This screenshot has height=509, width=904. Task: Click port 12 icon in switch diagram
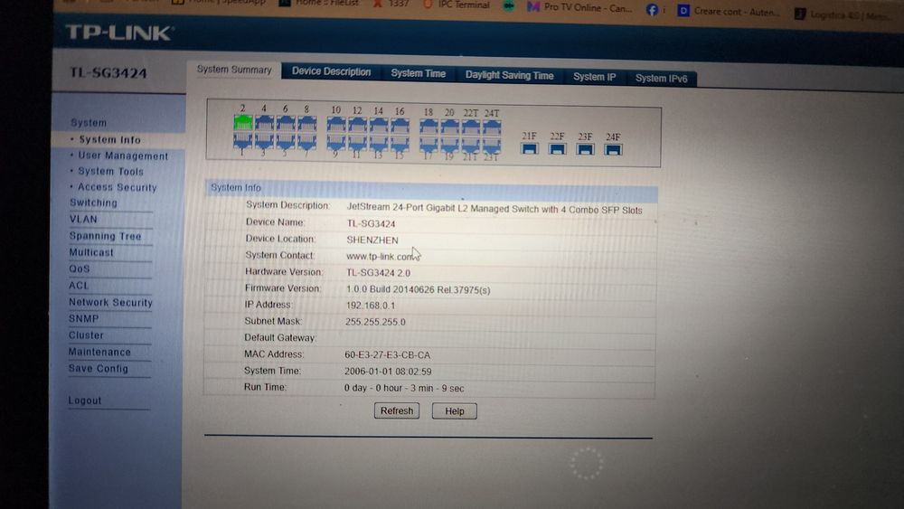[357, 125]
